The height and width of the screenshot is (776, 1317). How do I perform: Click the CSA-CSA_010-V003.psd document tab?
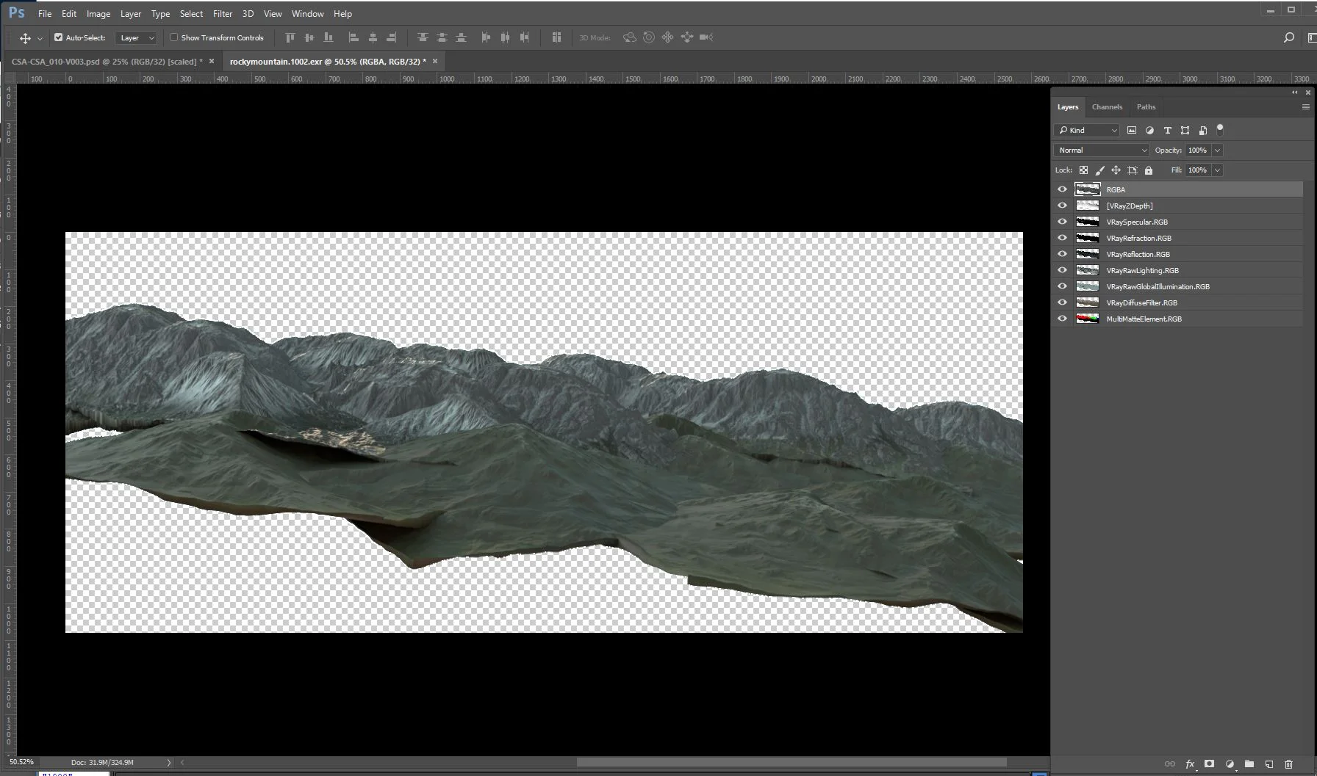click(x=103, y=62)
